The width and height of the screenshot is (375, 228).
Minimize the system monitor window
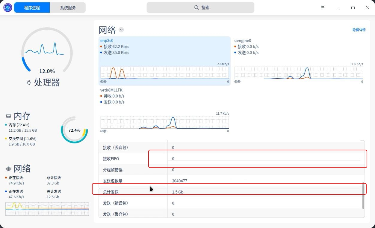(x=338, y=8)
